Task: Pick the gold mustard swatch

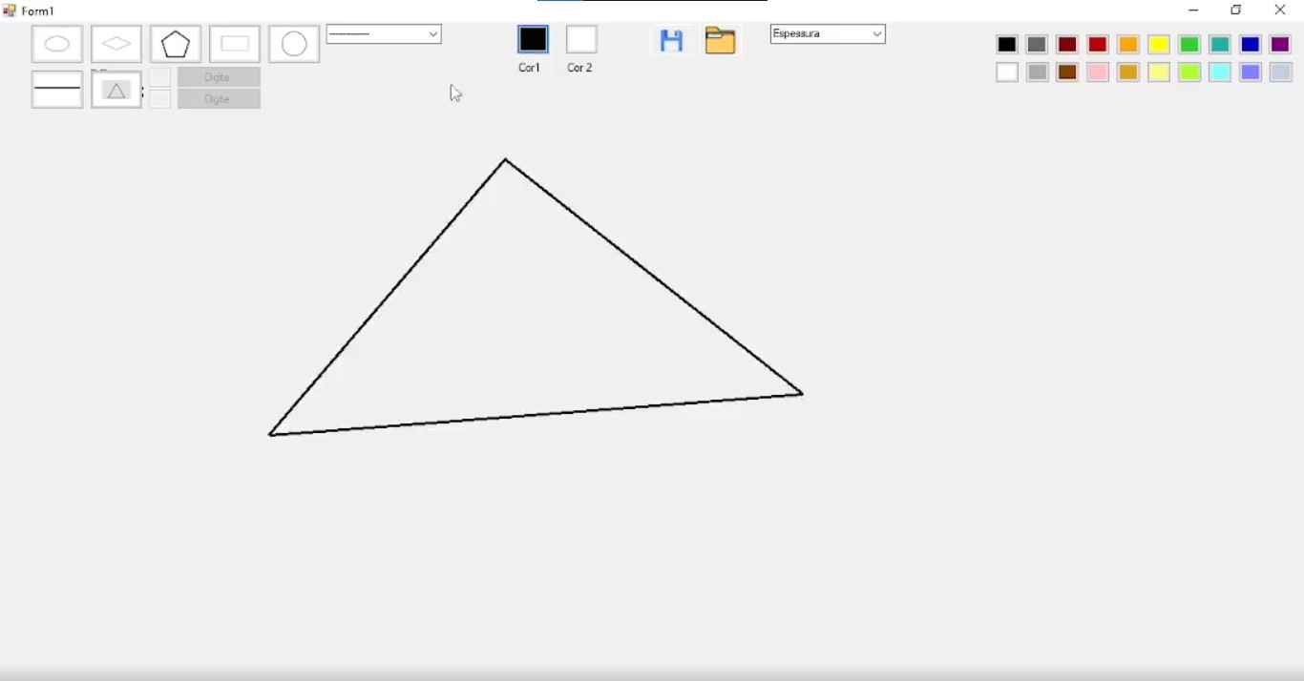Action: point(1129,72)
